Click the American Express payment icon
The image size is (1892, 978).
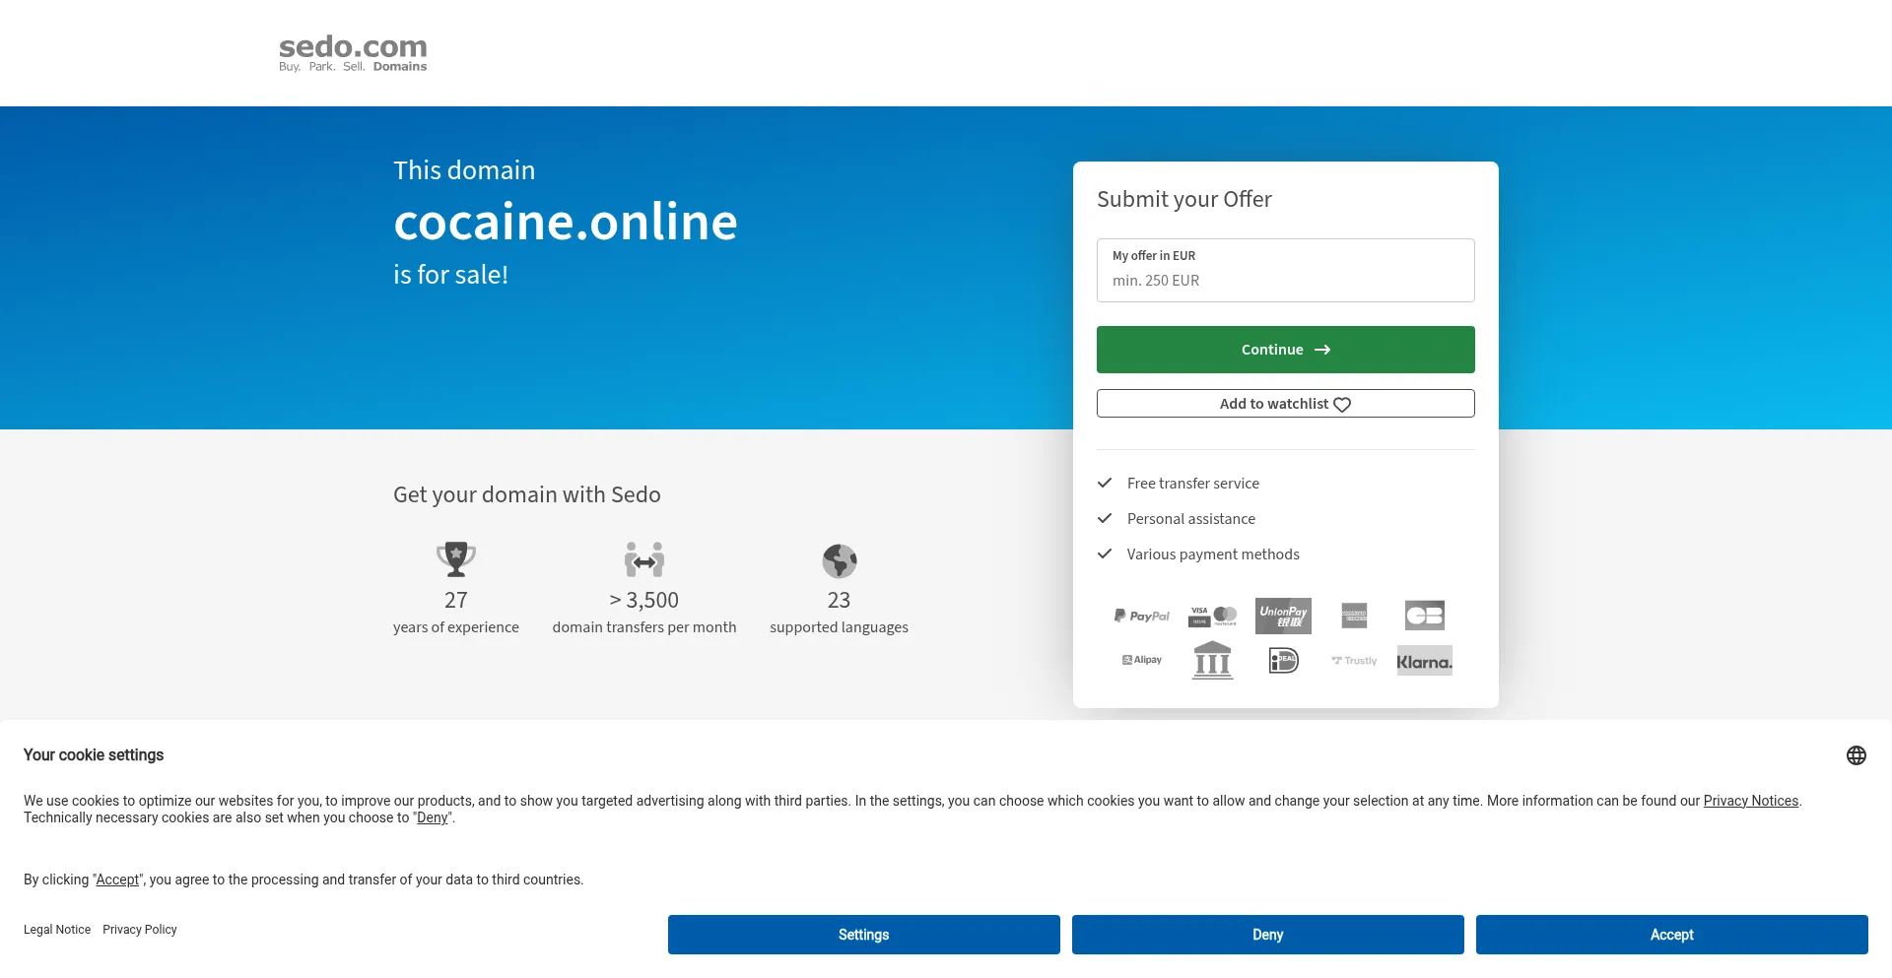[x=1353, y=615]
